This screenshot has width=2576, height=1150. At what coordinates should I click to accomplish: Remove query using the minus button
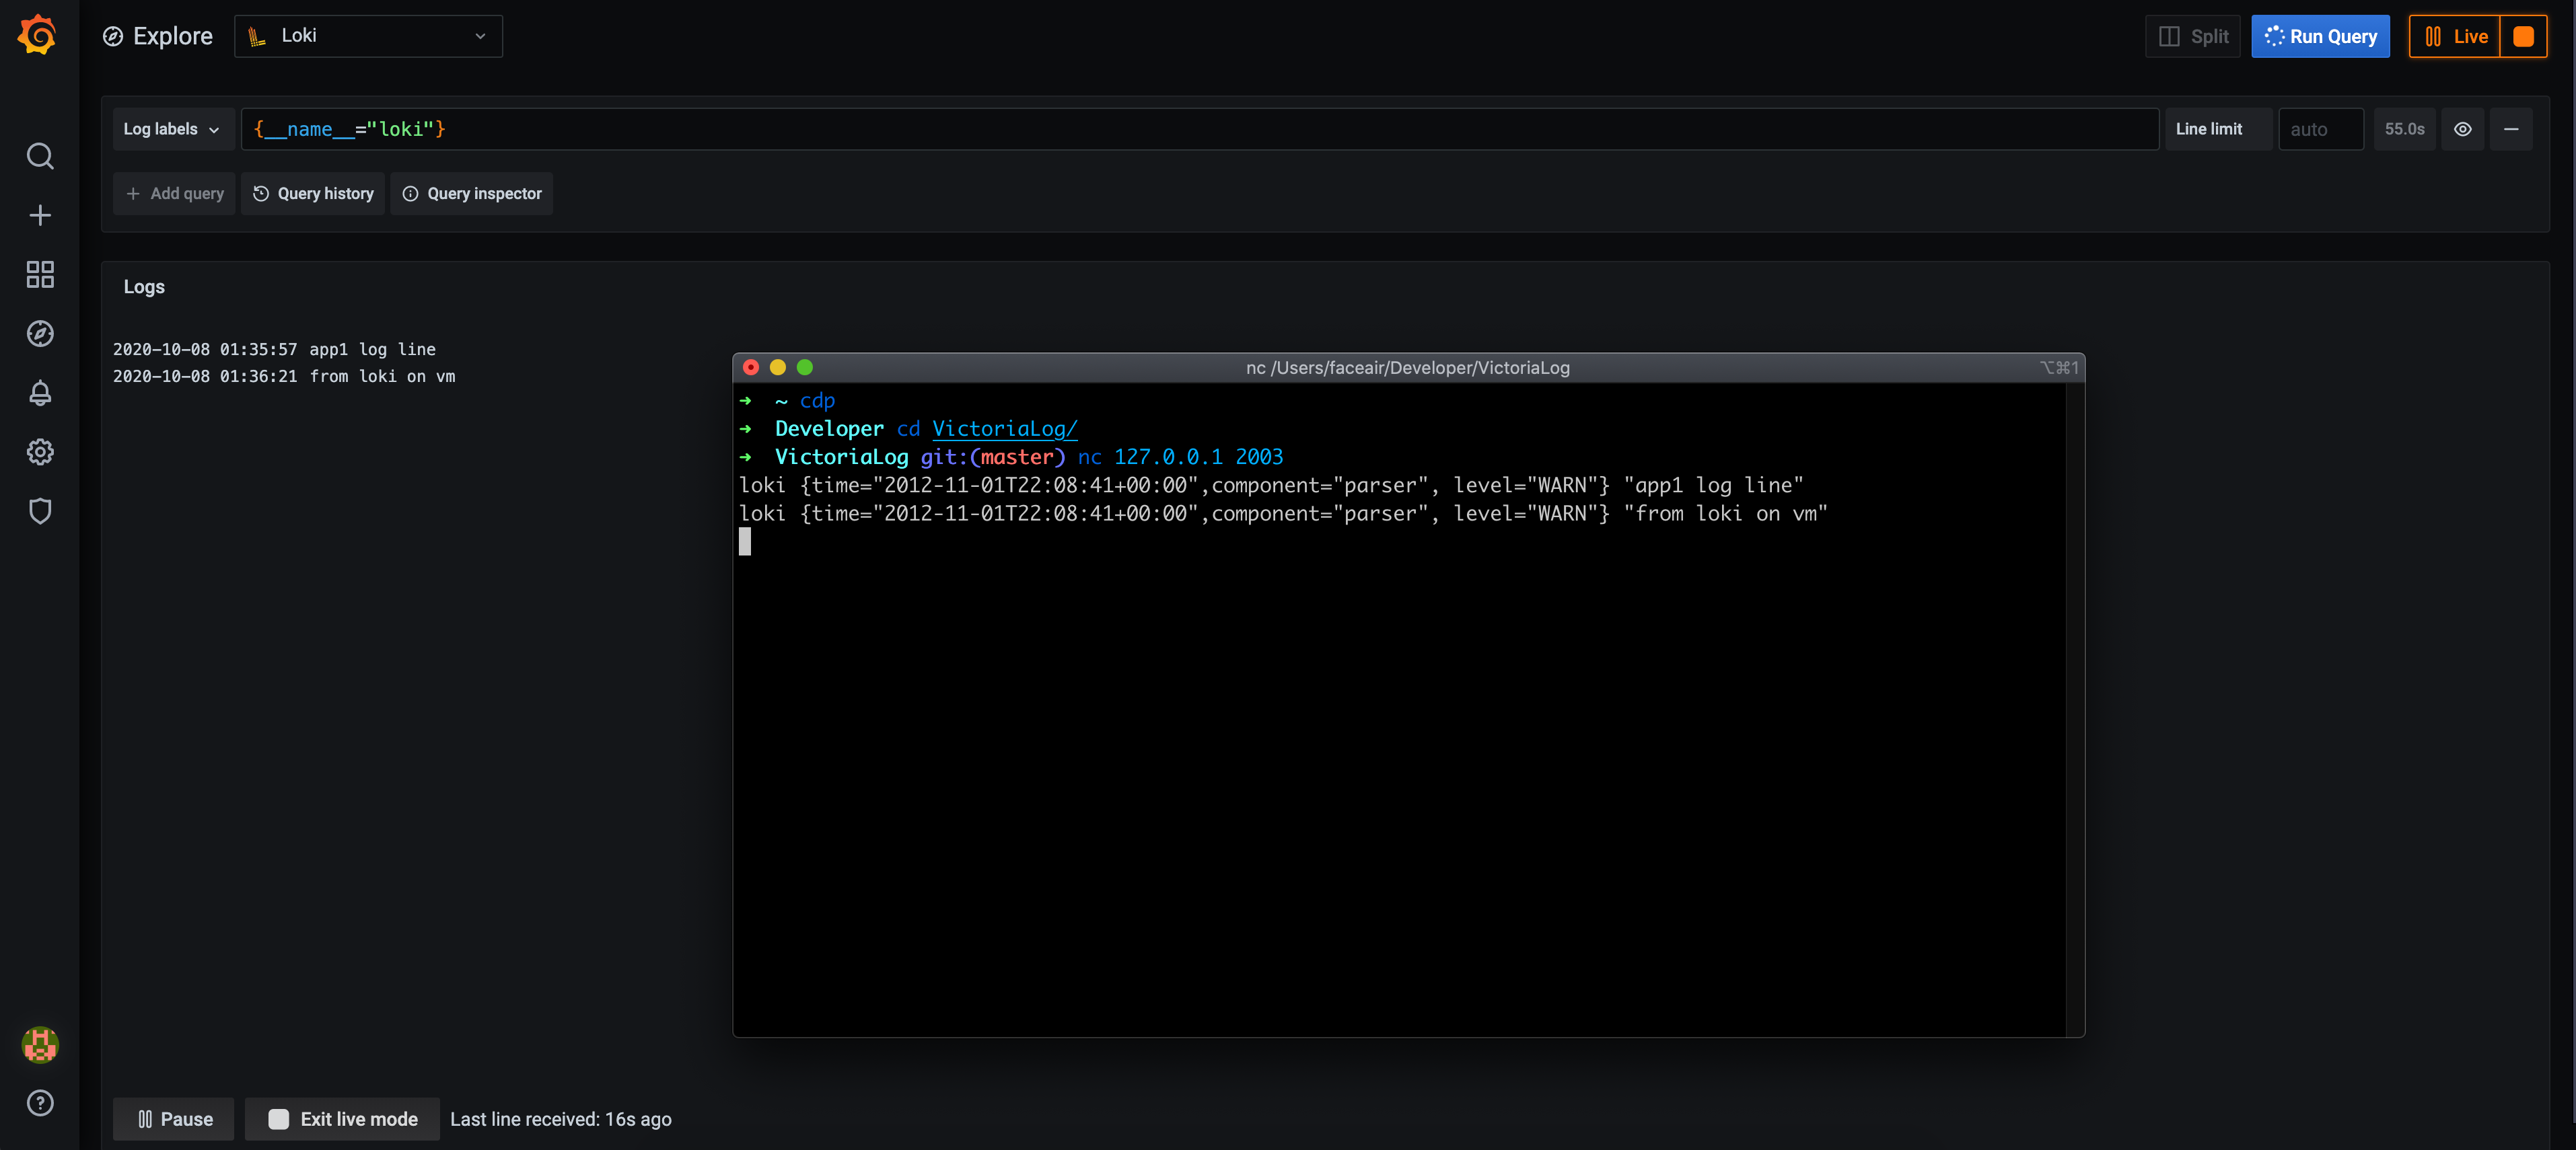(2510, 129)
